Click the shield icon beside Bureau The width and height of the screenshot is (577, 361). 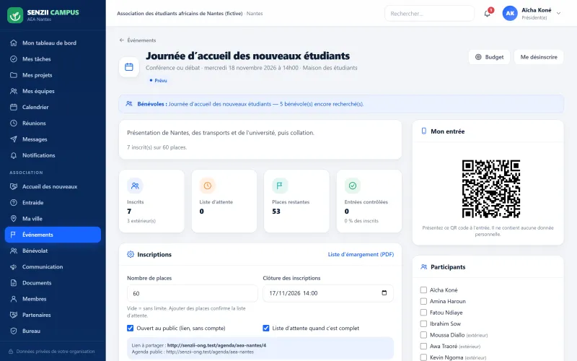14,331
